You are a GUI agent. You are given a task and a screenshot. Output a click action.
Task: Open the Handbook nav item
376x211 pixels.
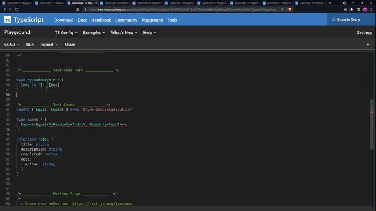pyautogui.click(x=101, y=20)
